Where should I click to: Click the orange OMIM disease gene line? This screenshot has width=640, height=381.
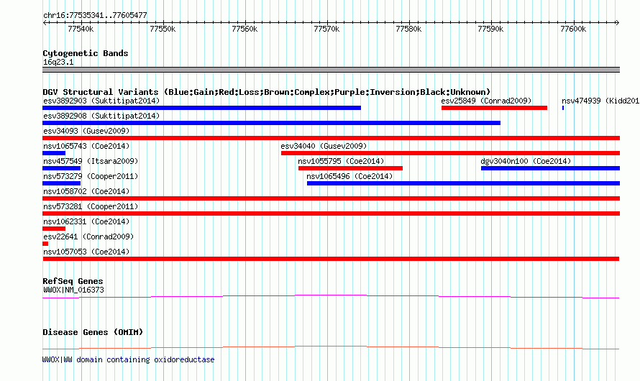click(331, 347)
